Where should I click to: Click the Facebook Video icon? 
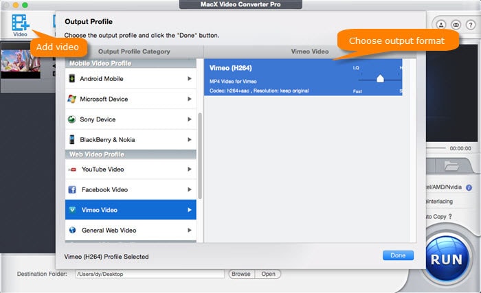[x=72, y=189]
